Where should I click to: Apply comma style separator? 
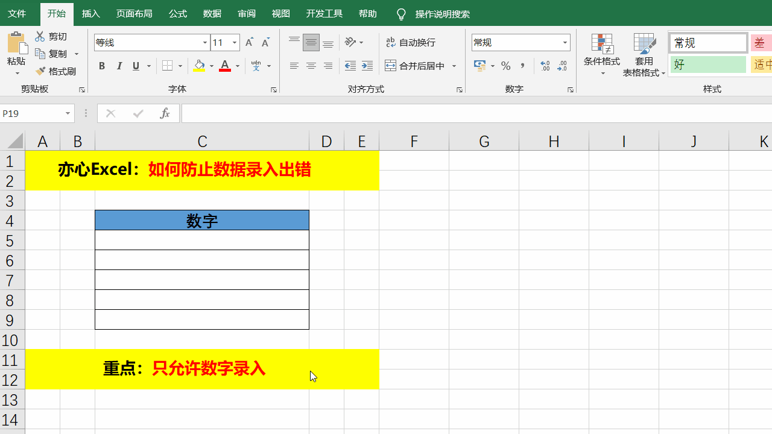coord(523,66)
